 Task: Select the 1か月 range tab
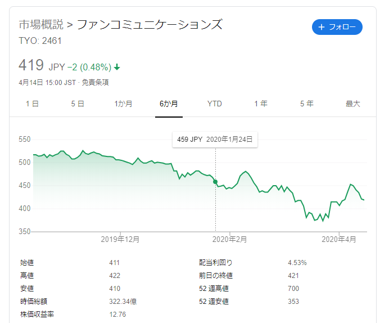click(x=123, y=104)
